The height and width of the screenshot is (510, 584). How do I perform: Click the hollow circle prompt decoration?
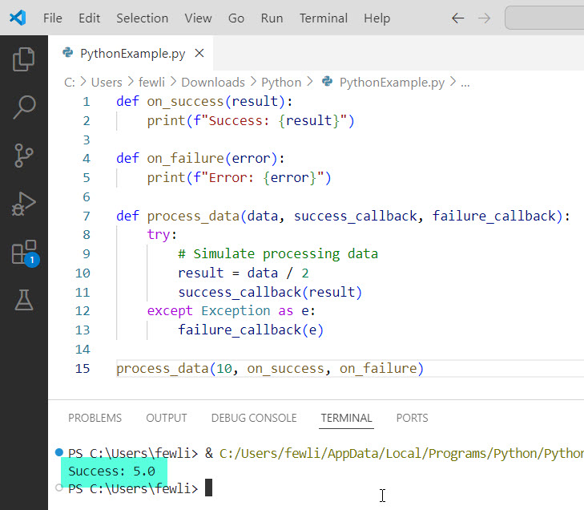[58, 488]
